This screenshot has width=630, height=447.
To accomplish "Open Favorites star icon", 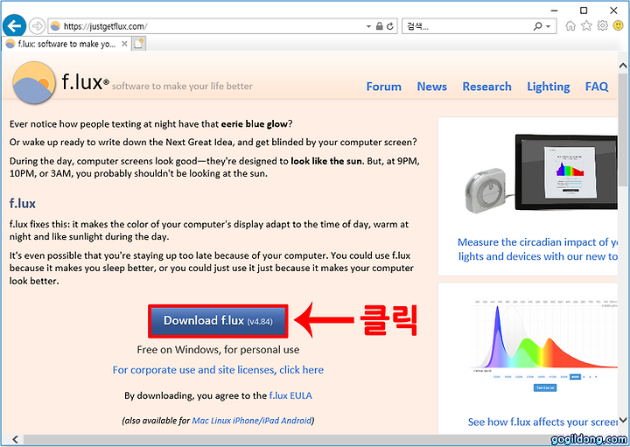I will [586, 26].
